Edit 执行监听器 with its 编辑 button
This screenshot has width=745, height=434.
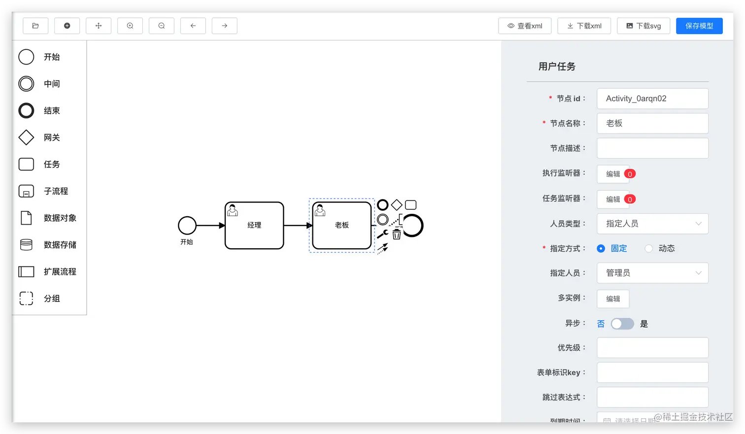pyautogui.click(x=613, y=174)
